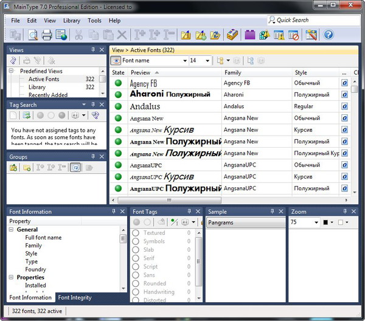
Task: Open the Library menu
Action: point(71,21)
